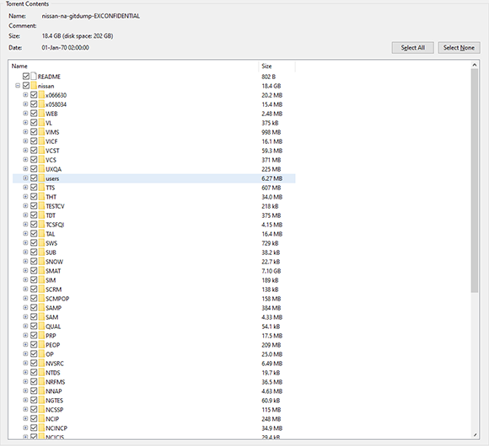Uncheck the README file checkbox
Screen dimensions: 489x446
(x=26, y=77)
